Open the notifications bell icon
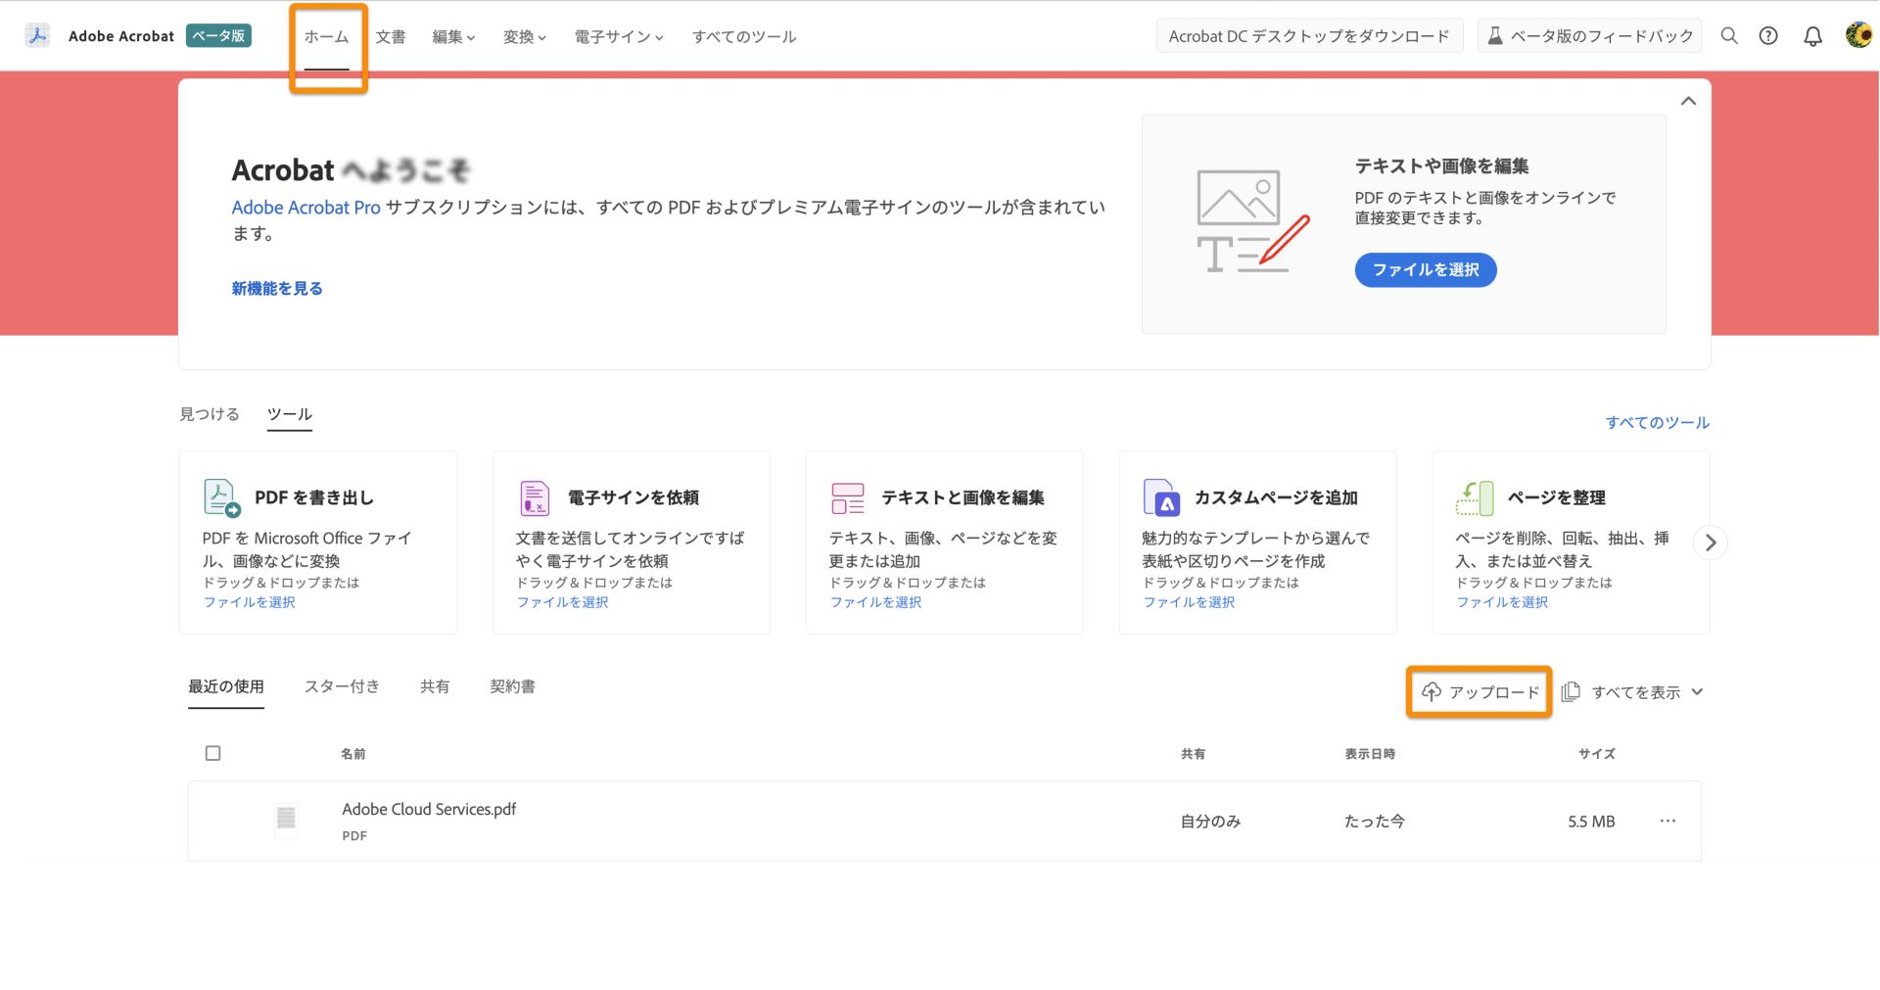Screen dimensions: 1880x990 (x=1813, y=36)
